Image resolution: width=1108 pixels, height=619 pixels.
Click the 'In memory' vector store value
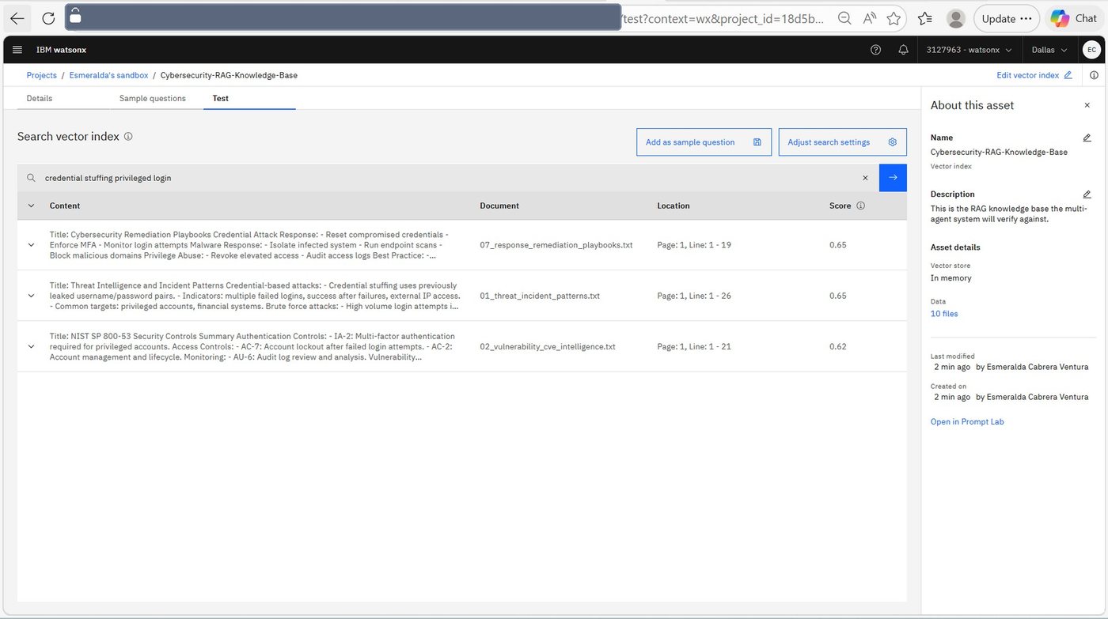click(951, 278)
